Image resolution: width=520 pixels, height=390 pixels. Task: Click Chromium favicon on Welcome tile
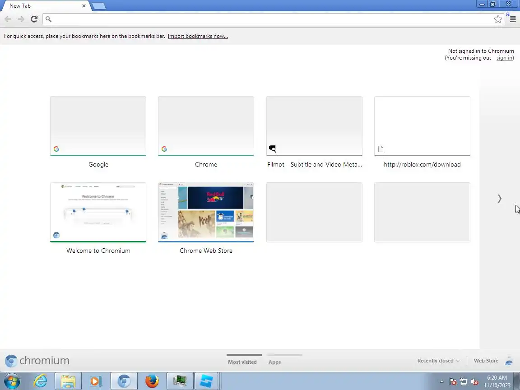[56, 235]
